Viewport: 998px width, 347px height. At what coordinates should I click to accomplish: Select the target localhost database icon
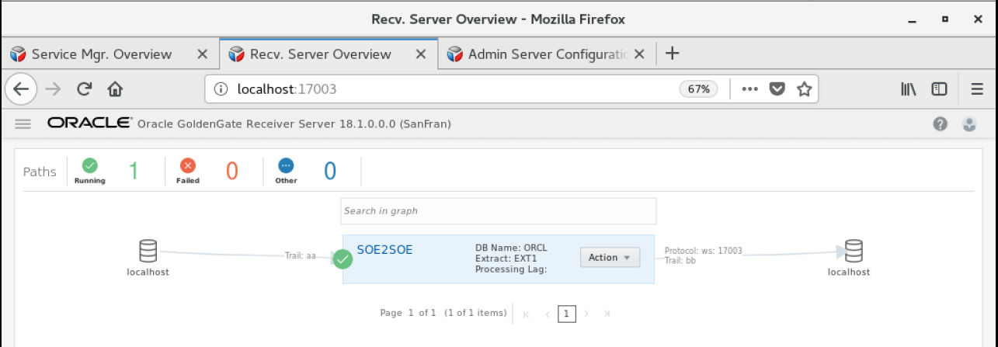(854, 251)
